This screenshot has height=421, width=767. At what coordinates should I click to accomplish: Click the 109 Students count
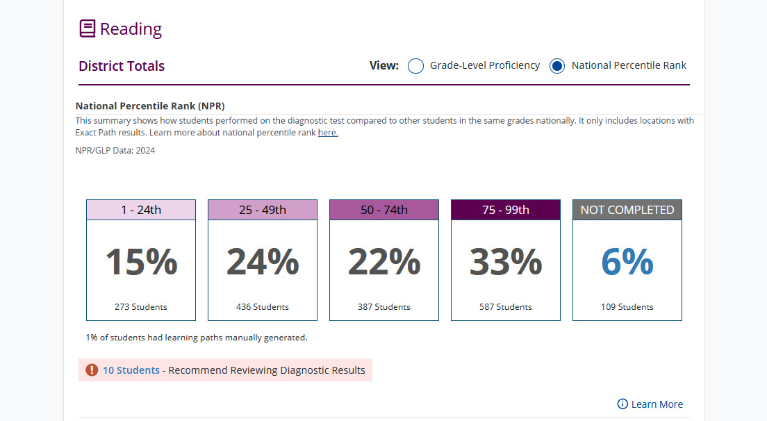click(x=627, y=307)
